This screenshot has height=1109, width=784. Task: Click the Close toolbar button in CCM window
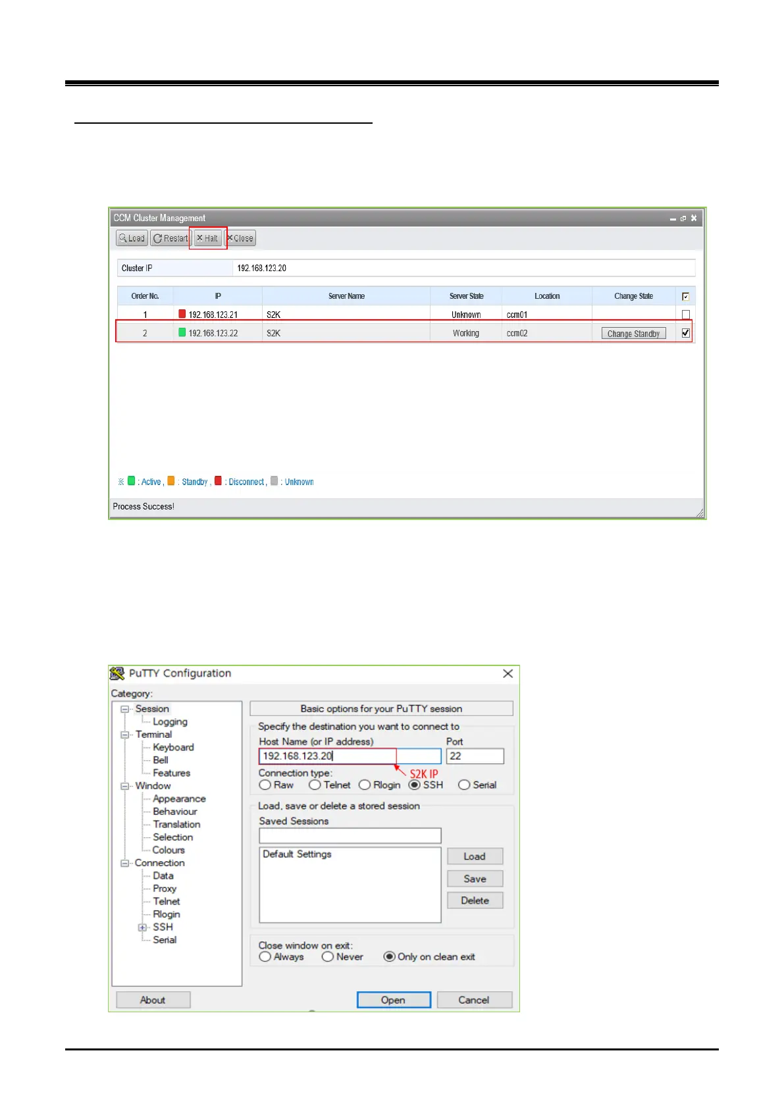(241, 238)
